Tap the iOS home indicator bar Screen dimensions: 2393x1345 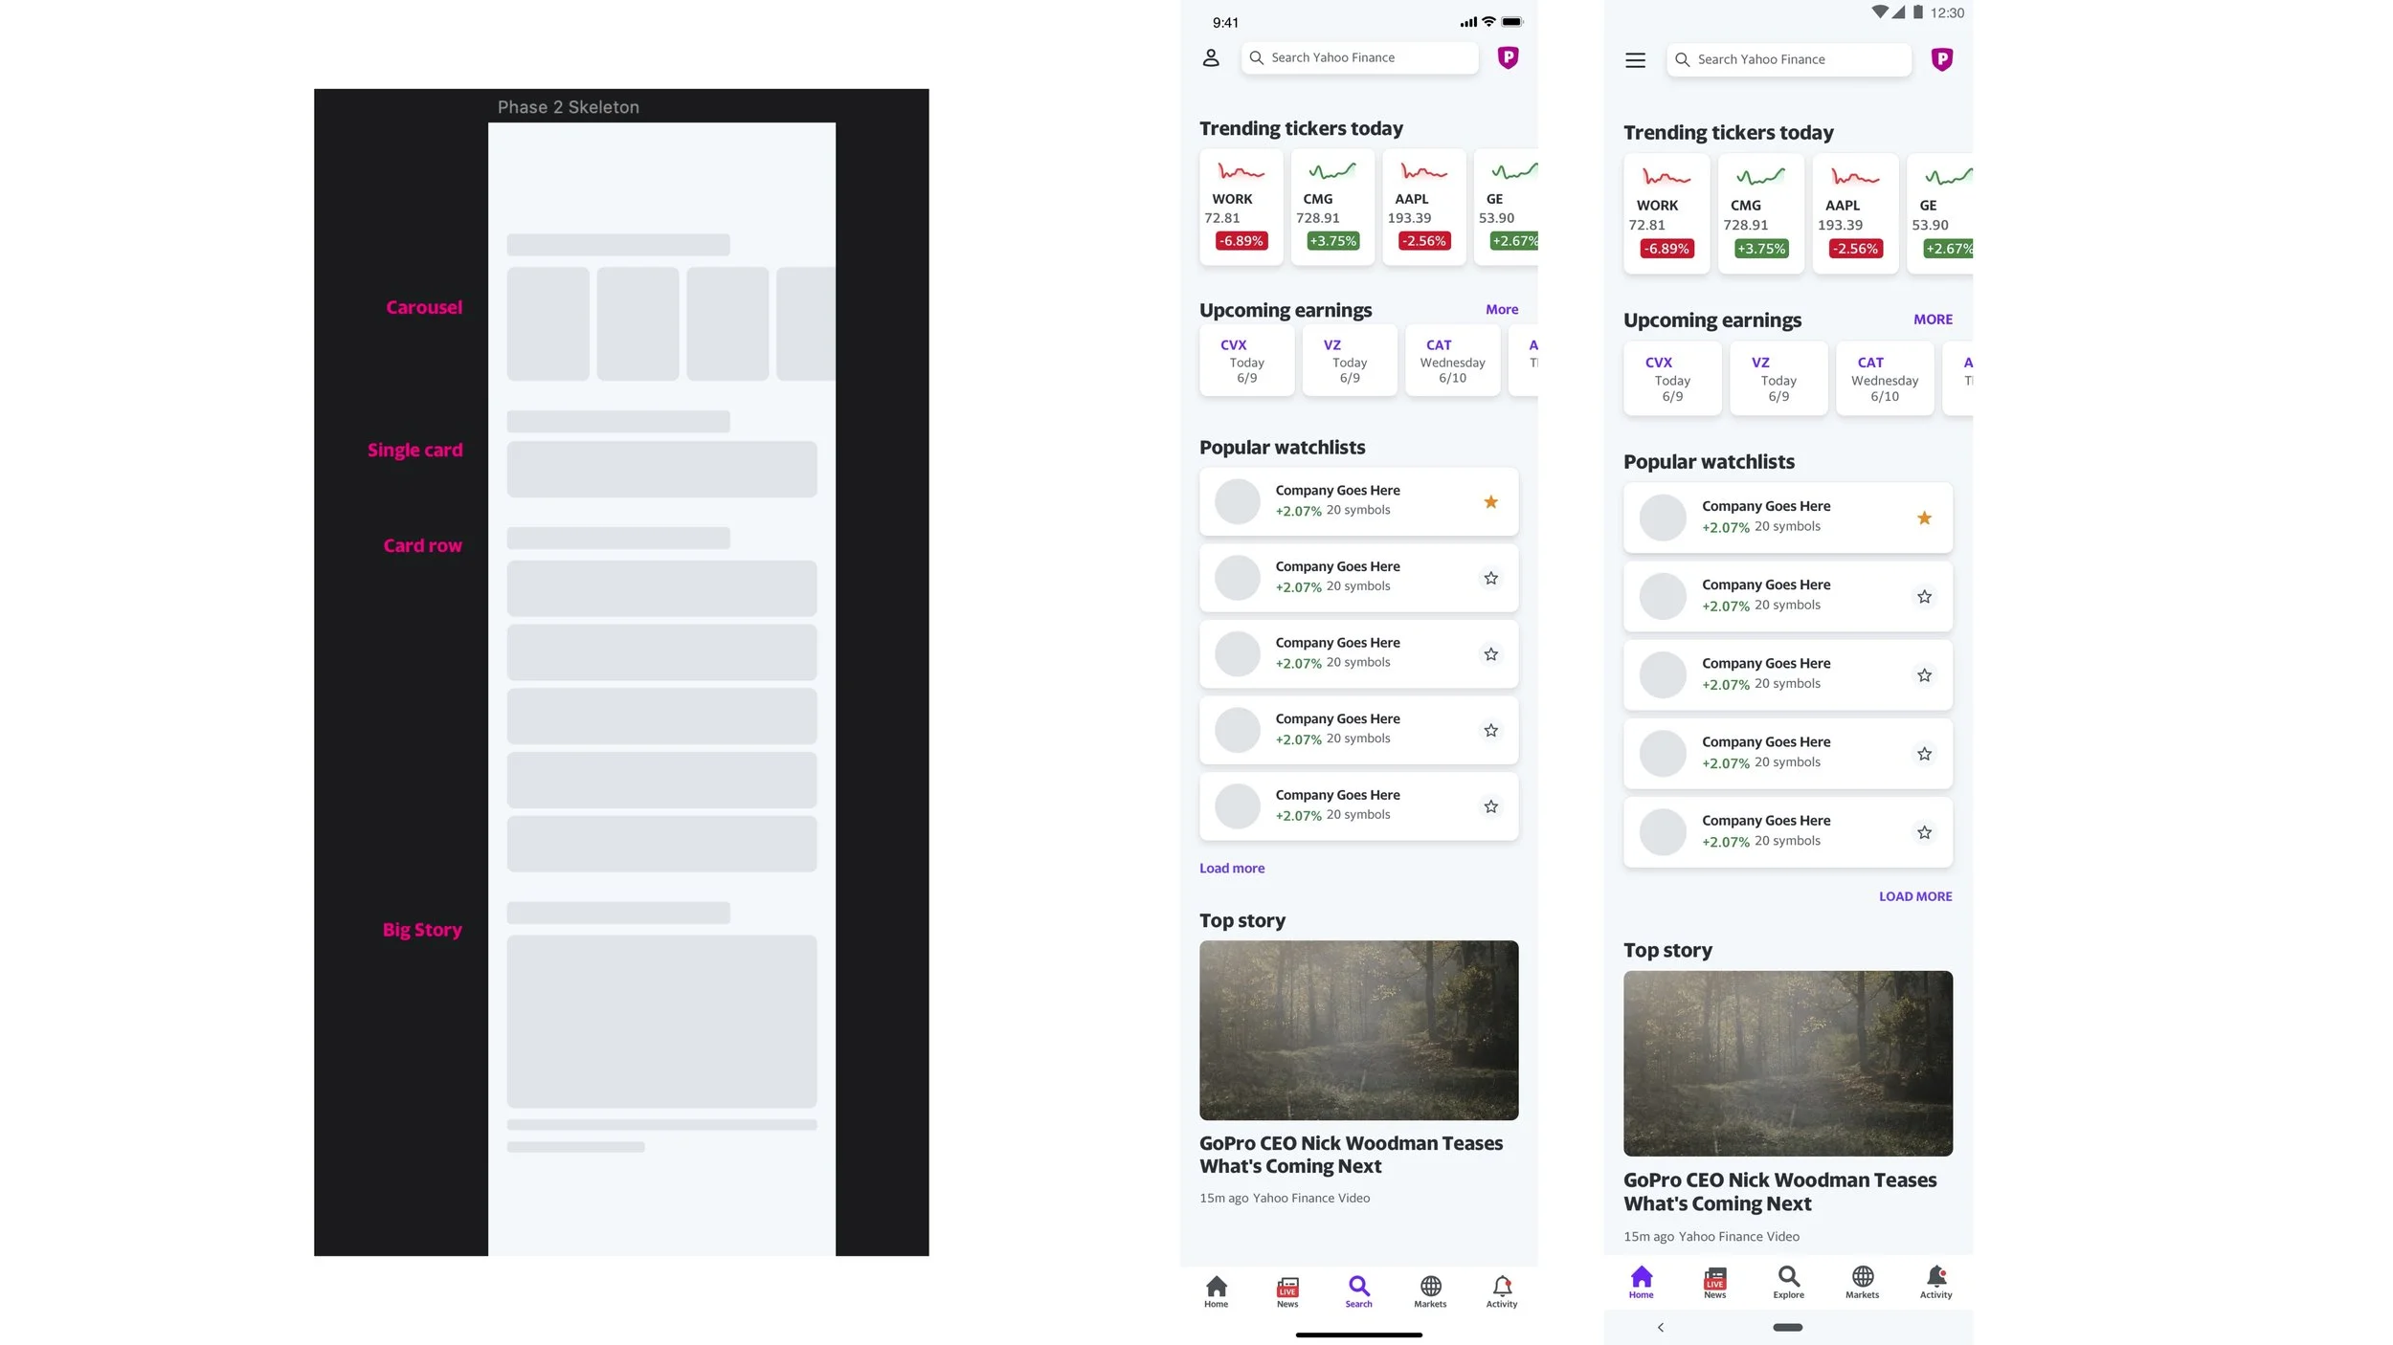[1358, 1334]
